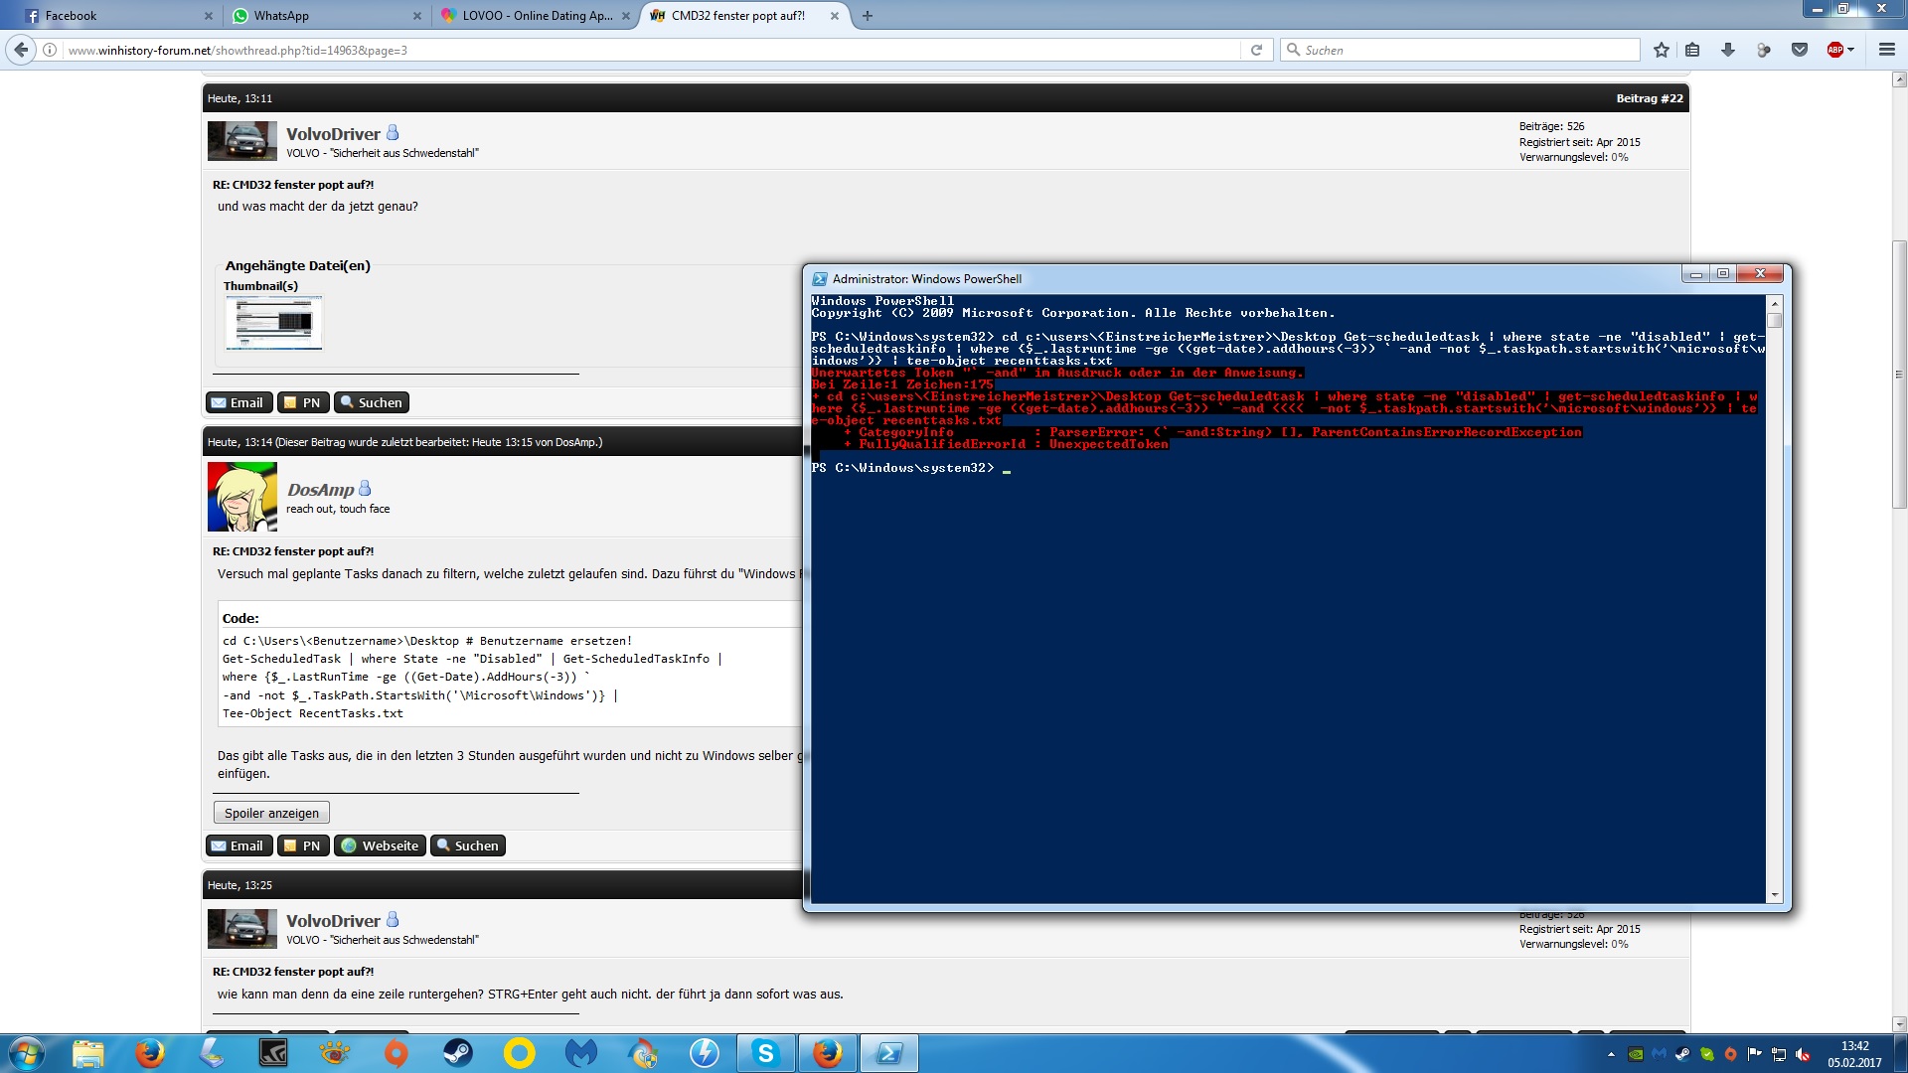Click the back navigation arrow

pos(21,50)
